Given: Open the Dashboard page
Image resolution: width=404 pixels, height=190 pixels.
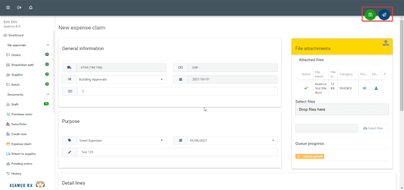Looking at the screenshot, I should tap(16, 35).
